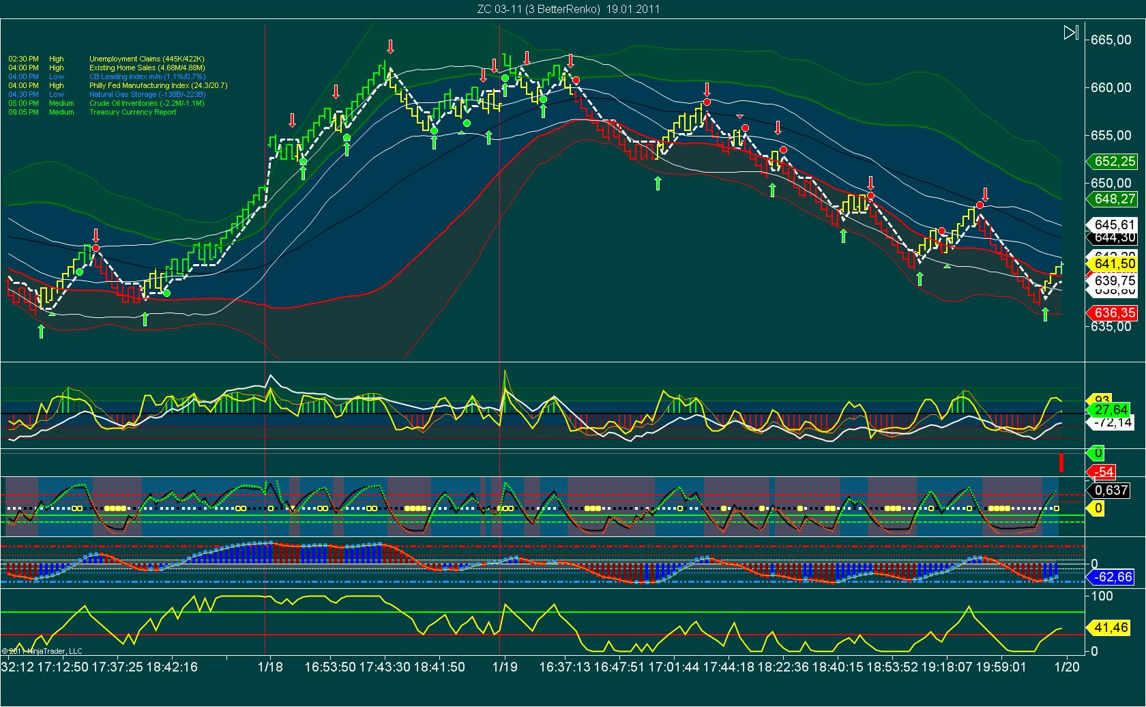Click the white 645,61 price marker

click(x=1112, y=225)
